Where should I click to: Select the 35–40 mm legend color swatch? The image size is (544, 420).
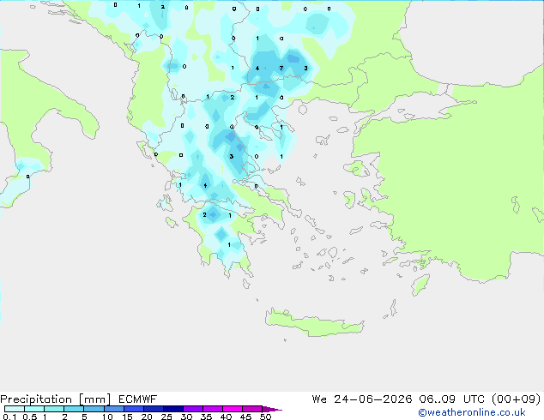pyautogui.click(x=213, y=409)
